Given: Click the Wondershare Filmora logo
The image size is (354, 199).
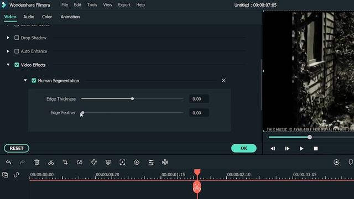Looking at the screenshot, I should point(4,5).
